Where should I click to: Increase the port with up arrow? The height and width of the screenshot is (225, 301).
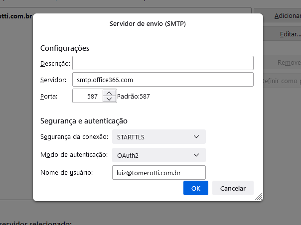tap(109, 93)
